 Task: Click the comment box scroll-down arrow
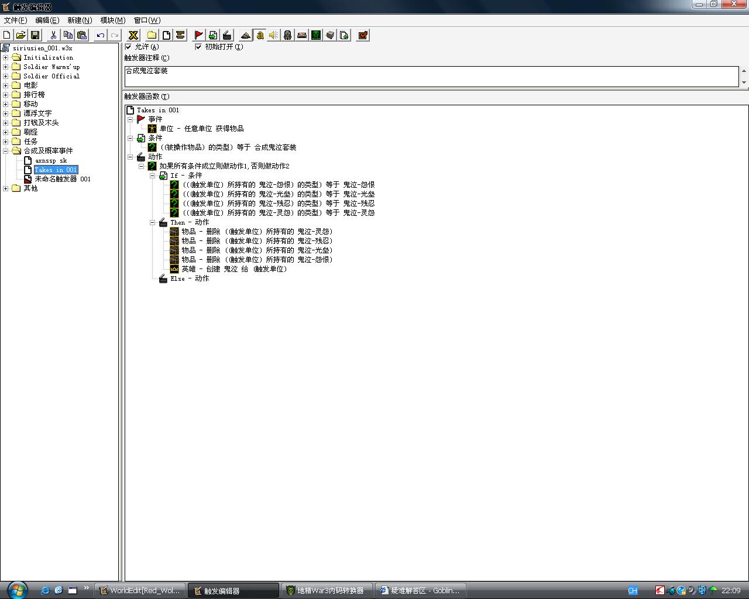coord(744,82)
